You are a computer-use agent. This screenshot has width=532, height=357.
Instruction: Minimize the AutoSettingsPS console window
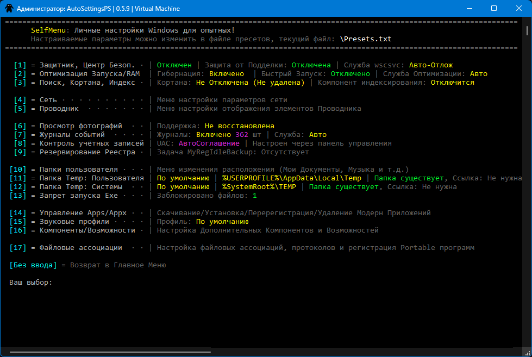[469, 8]
